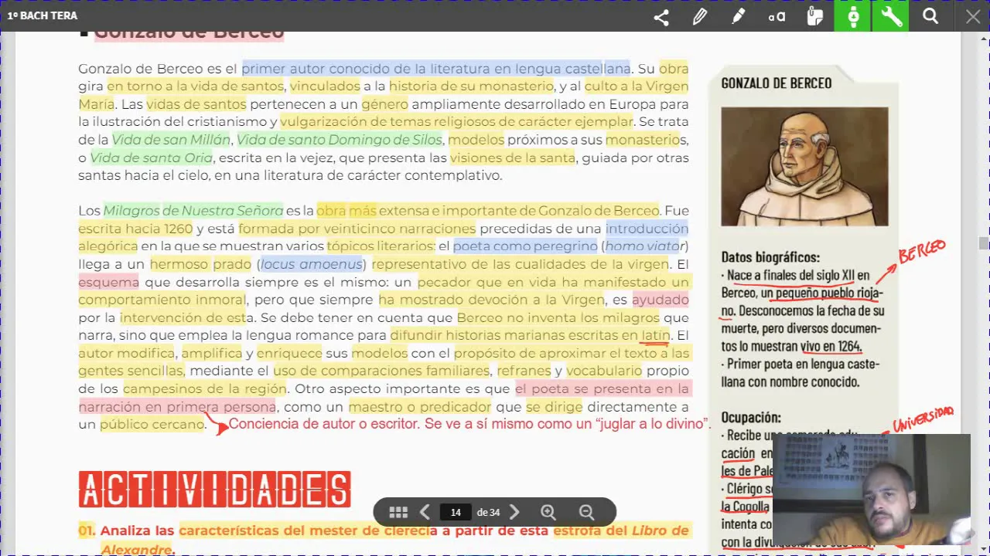The image size is (990, 556).
Task: Click the Gonzalo de Berceo portrait image
Action: click(804, 166)
